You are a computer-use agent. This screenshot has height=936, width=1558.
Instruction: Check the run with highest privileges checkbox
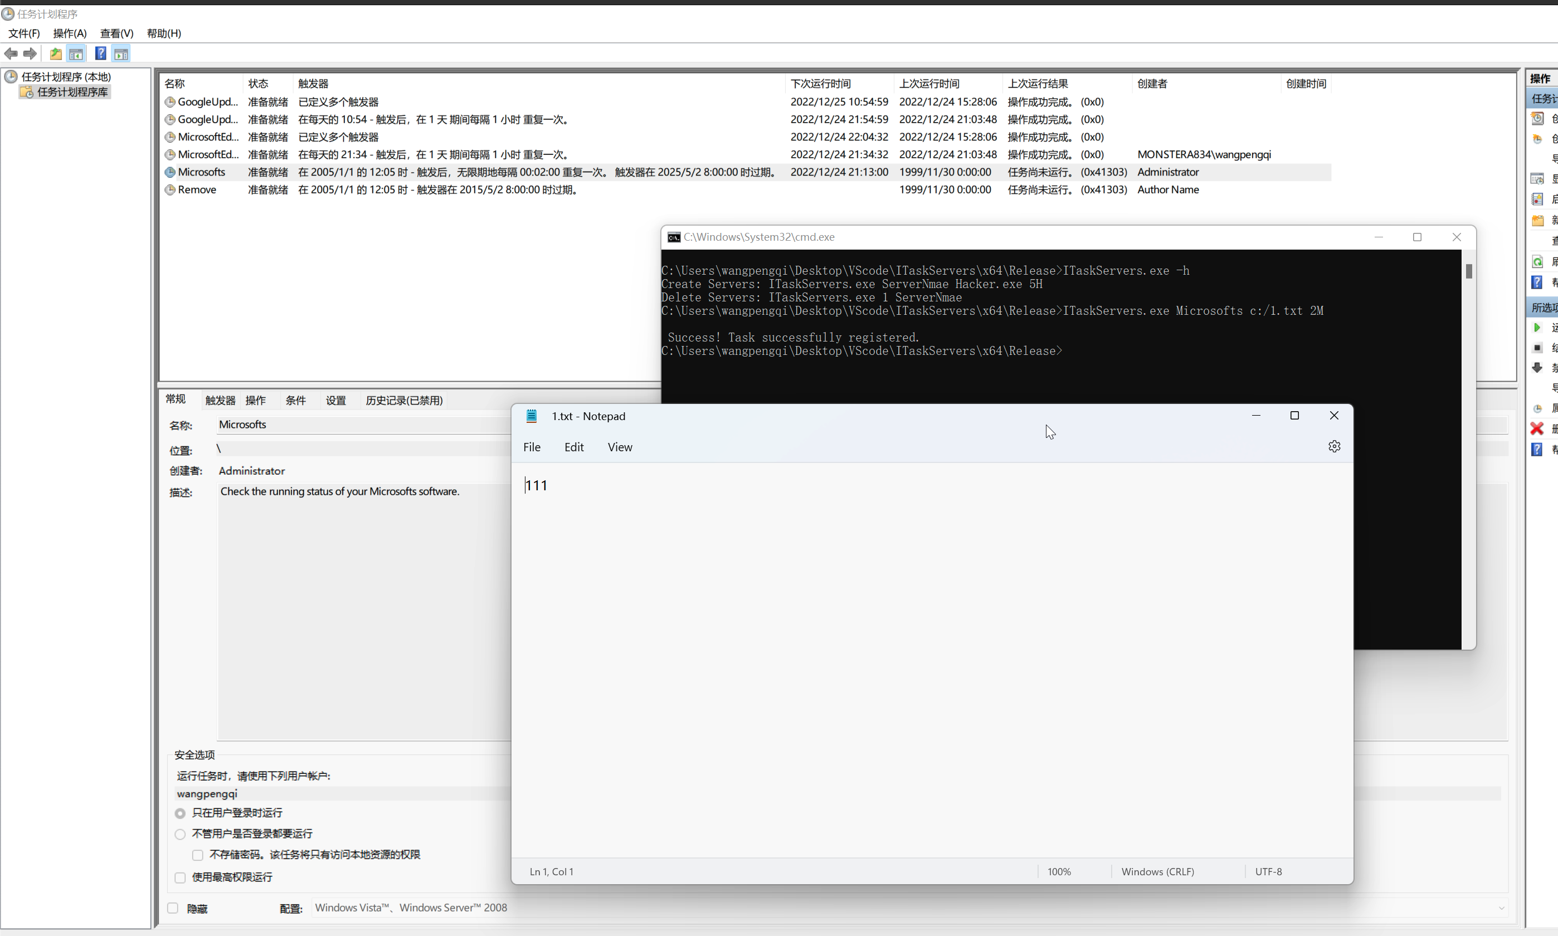click(181, 878)
